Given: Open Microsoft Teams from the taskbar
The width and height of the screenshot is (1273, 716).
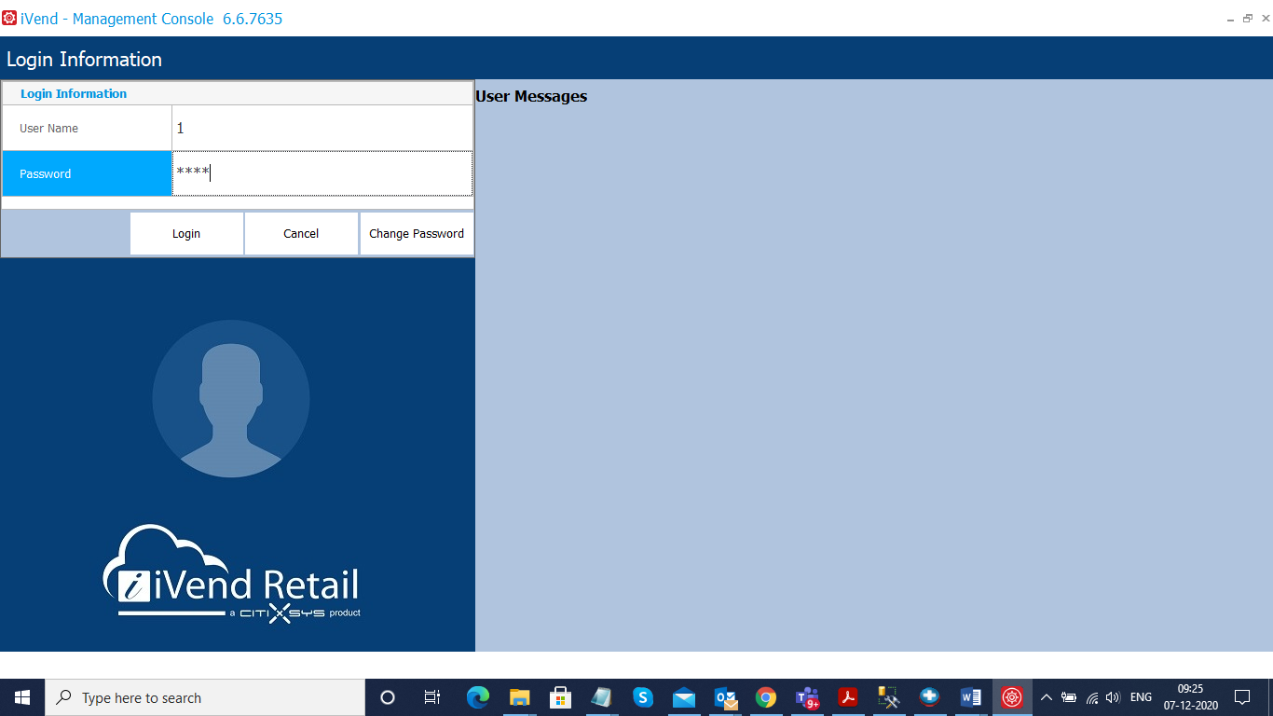Looking at the screenshot, I should coord(807,697).
